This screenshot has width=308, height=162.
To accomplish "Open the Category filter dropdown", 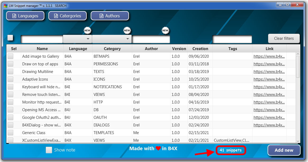I will click(112, 39).
